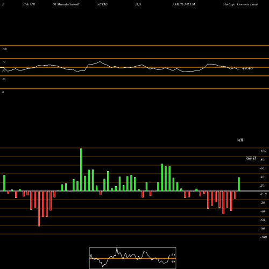The image size is (269, 269).
Task: Click the 100 label on the MR right axis
Action: click(x=263, y=151)
